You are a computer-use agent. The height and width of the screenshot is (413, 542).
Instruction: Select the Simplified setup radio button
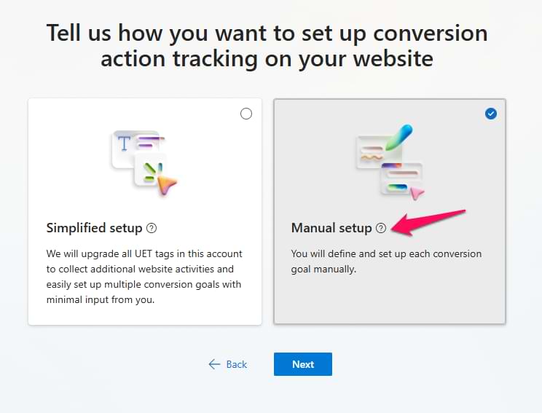click(246, 114)
